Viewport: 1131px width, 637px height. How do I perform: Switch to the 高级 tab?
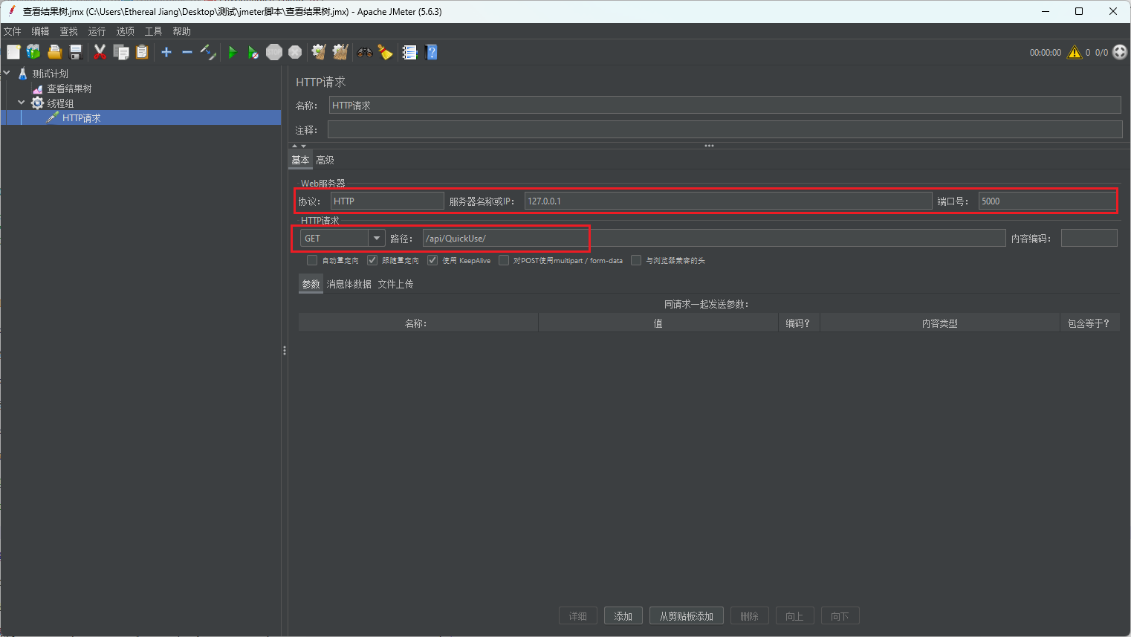tap(325, 160)
